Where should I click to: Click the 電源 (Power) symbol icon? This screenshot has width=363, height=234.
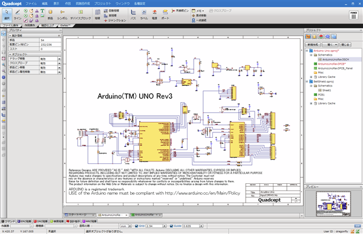(154, 15)
